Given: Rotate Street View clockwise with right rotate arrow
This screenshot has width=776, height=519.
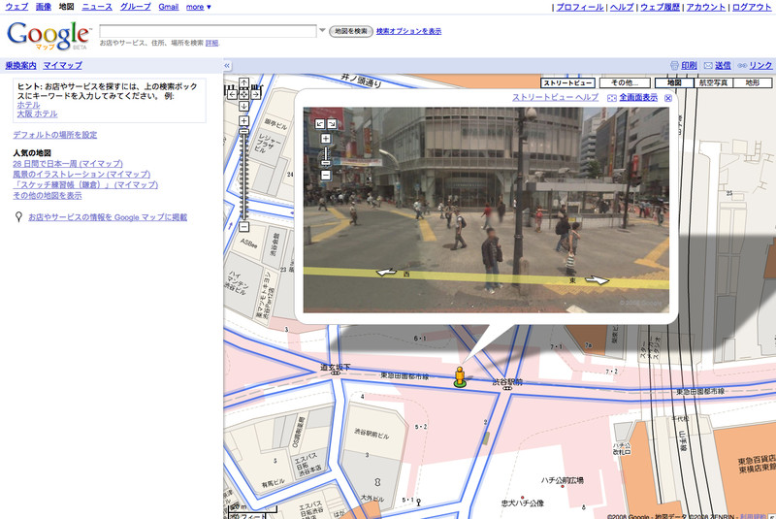Looking at the screenshot, I should (332, 124).
